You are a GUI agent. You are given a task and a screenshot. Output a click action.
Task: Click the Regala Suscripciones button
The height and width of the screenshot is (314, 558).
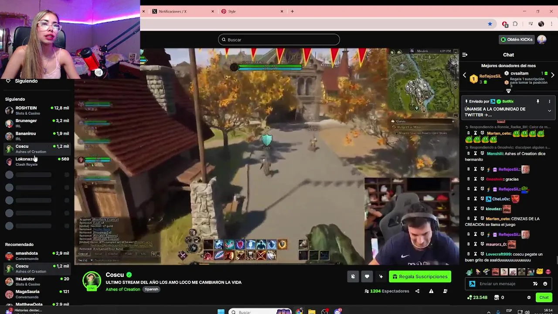(420, 276)
